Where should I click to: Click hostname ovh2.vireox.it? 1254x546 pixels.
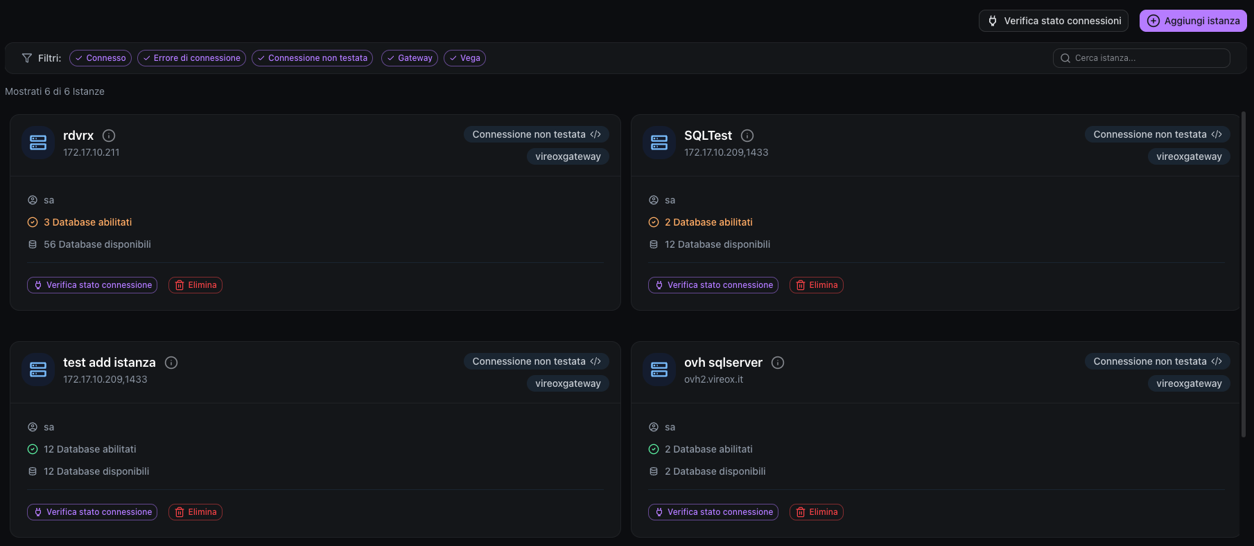(713, 379)
